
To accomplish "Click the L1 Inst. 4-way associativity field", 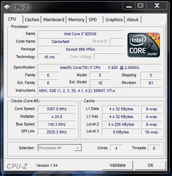I will pyautogui.click(x=151, y=117).
